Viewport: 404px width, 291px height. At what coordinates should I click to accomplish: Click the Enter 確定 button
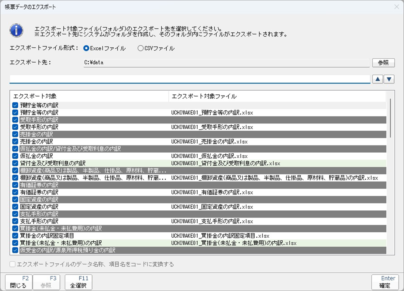tap(385, 282)
